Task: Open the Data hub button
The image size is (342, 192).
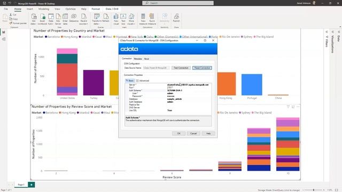Action: [x=51, y=19]
